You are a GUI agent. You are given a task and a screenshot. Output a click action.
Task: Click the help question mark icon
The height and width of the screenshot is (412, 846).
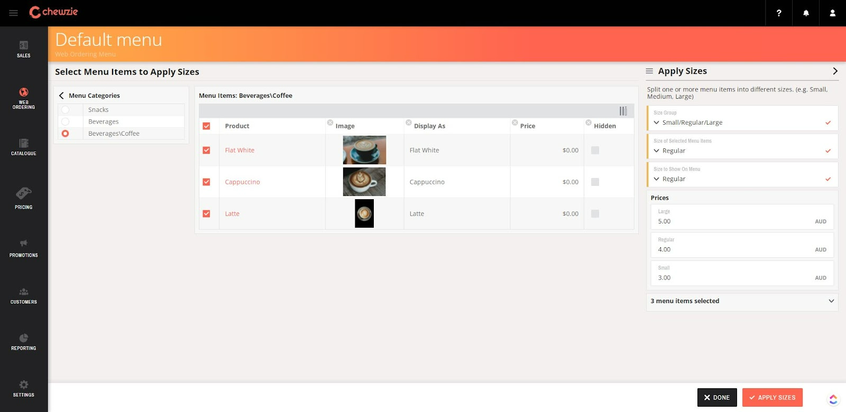coord(779,13)
